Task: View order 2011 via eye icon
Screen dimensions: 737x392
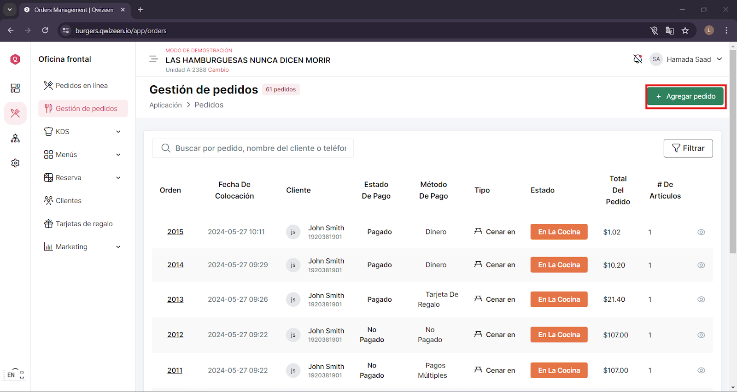Action: 701,370
